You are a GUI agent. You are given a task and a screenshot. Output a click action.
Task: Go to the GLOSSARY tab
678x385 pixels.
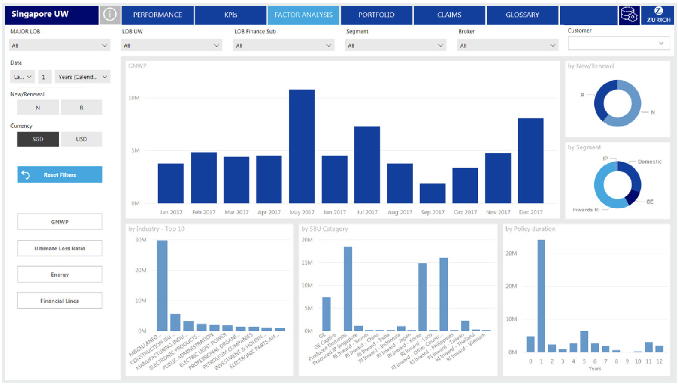[x=522, y=15]
